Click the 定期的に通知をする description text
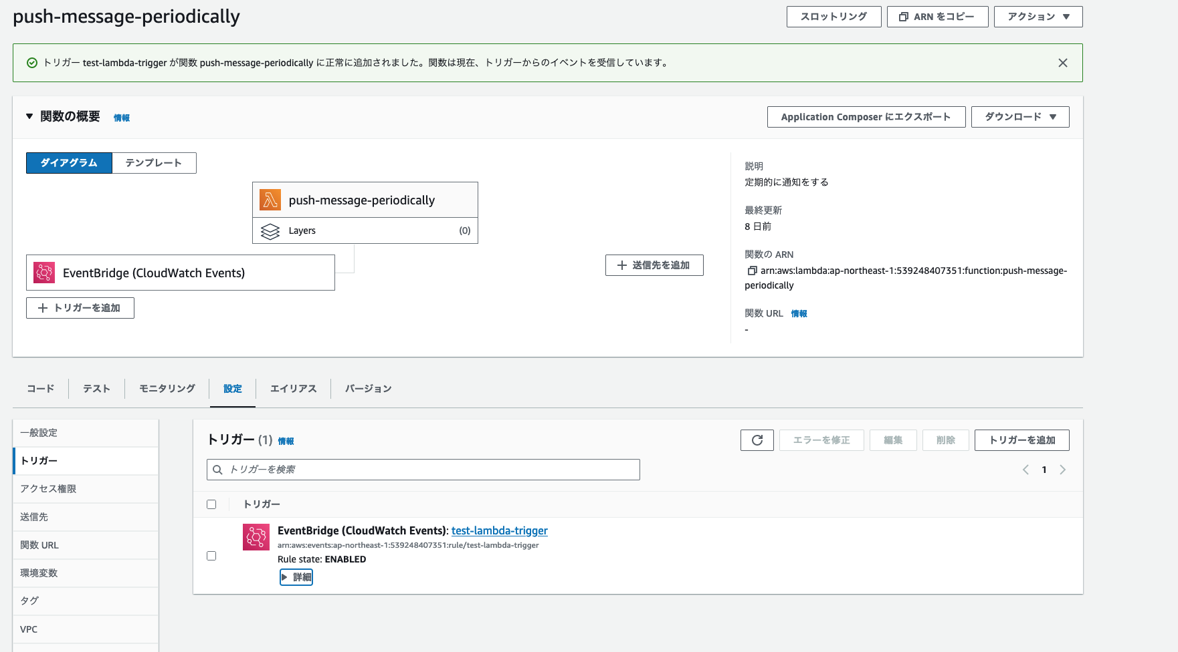The height and width of the screenshot is (652, 1178). (x=787, y=182)
